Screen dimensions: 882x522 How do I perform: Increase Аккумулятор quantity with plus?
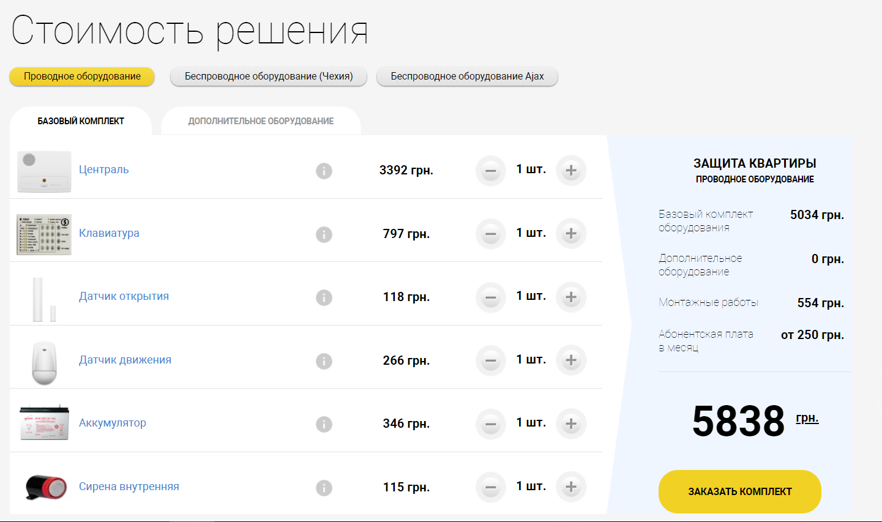pyautogui.click(x=571, y=424)
